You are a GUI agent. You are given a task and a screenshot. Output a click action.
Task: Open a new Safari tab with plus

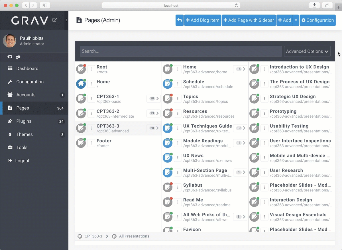[338, 7]
